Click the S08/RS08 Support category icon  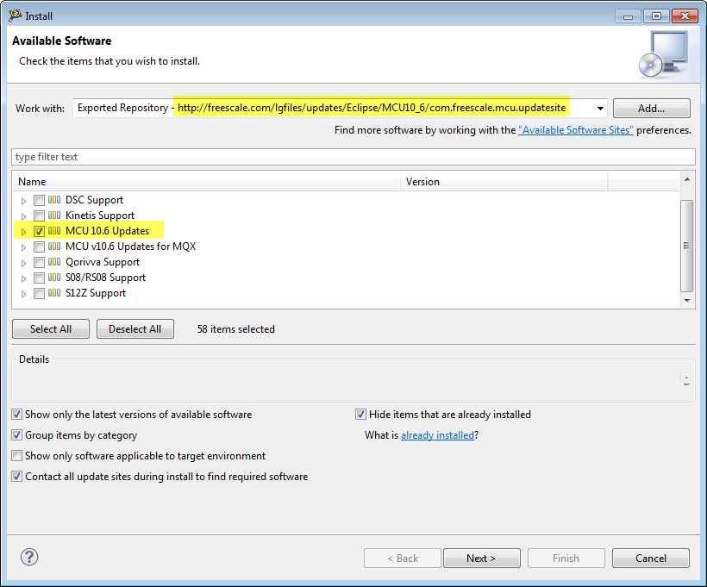click(x=54, y=278)
